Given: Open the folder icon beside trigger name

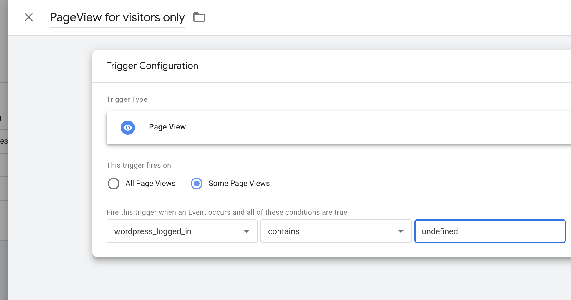Looking at the screenshot, I should click(x=199, y=17).
